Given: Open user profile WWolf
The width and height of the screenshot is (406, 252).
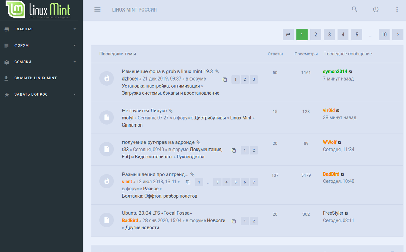Looking at the screenshot, I should [x=330, y=142].
